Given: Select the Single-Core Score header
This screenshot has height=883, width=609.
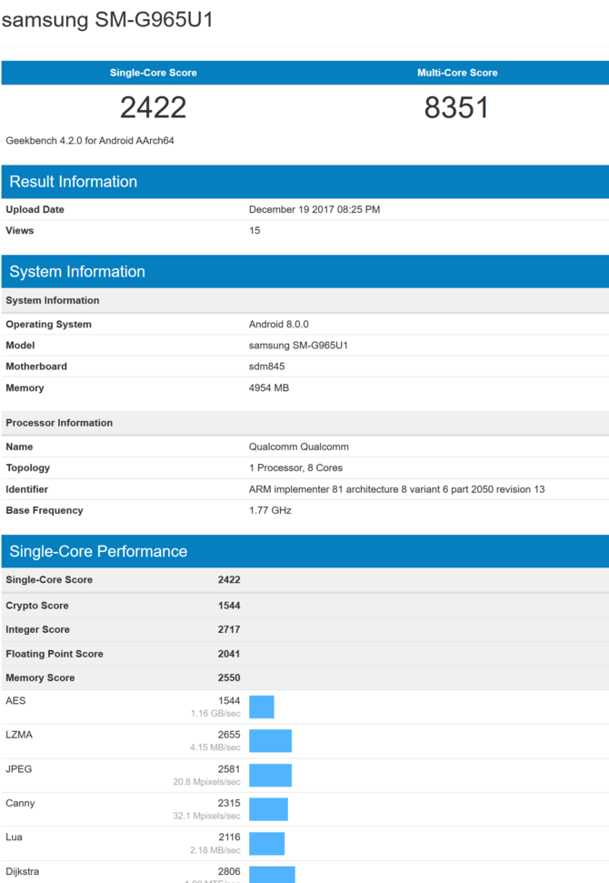Looking at the screenshot, I should click(153, 73).
